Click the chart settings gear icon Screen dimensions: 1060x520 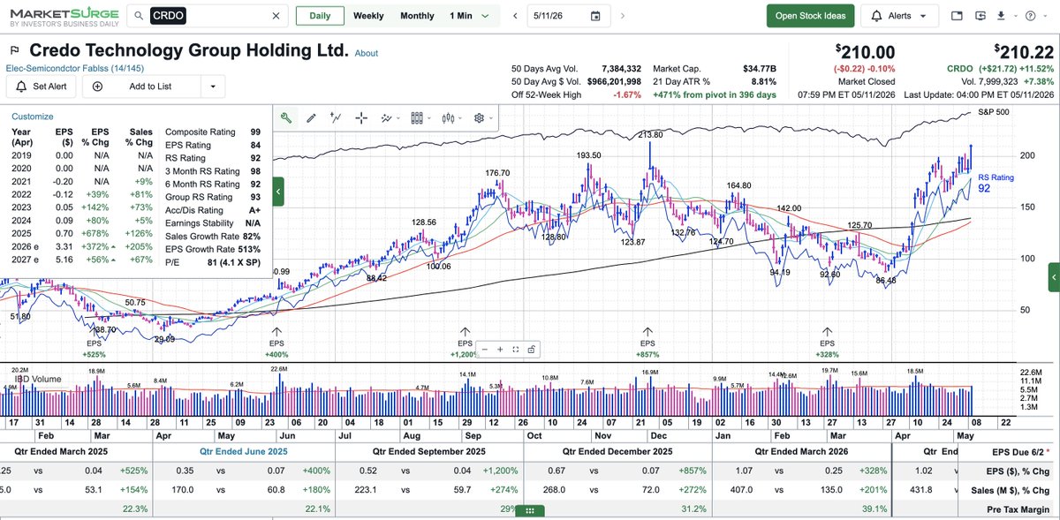click(x=479, y=117)
